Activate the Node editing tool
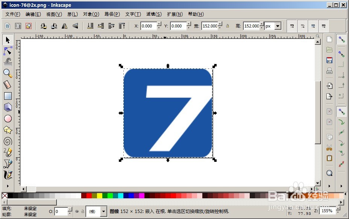The height and width of the screenshot is (219, 349). click(x=8, y=51)
